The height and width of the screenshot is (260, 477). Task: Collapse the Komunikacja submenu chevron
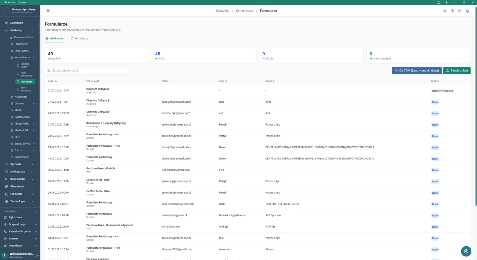[x=34, y=57]
